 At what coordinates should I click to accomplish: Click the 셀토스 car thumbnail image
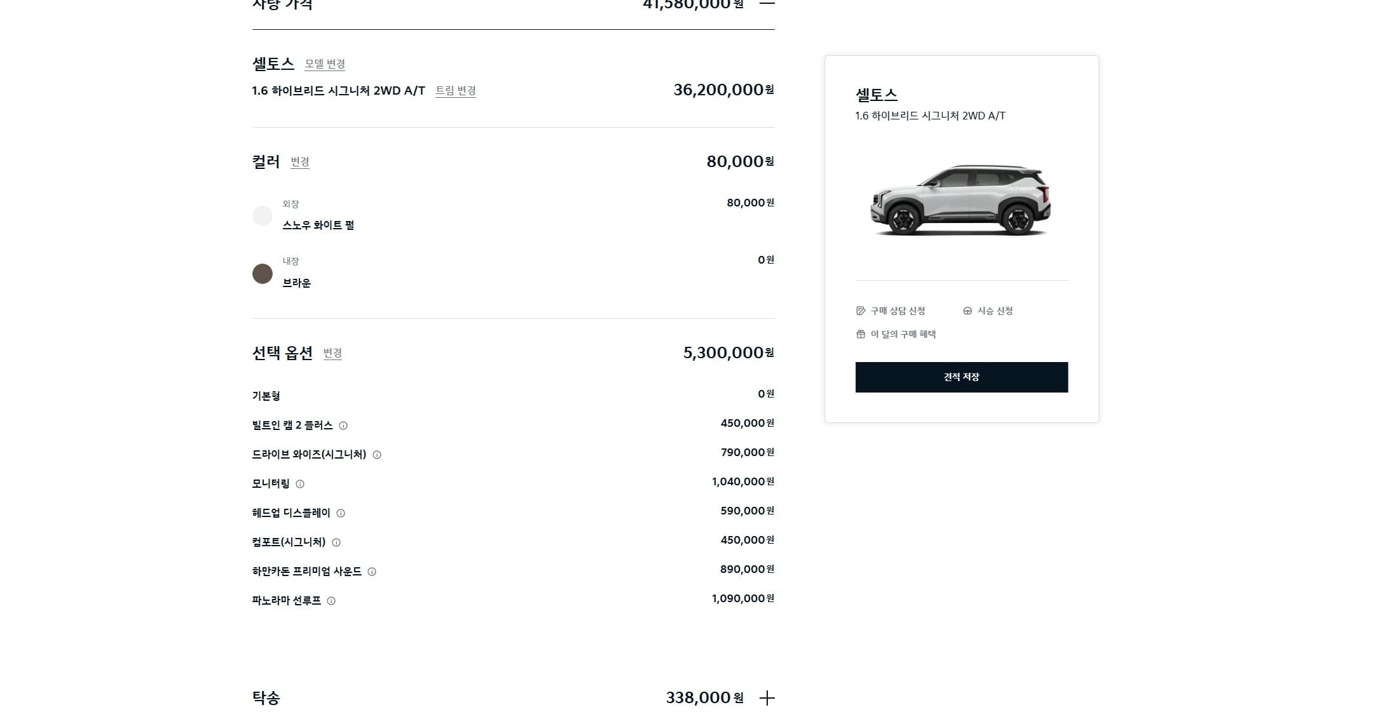click(960, 200)
